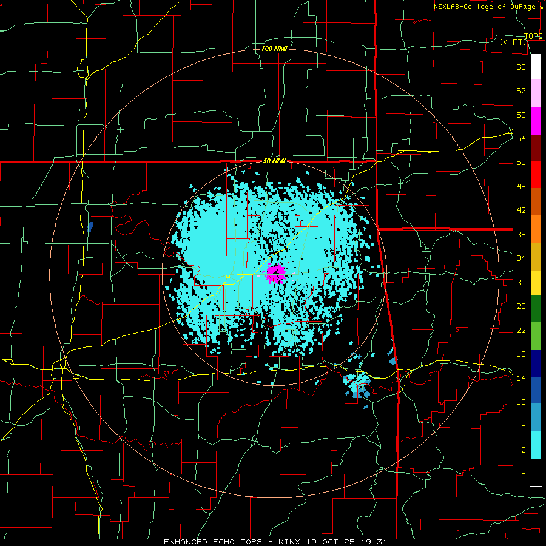Click the legend value "50"
The height and width of the screenshot is (546, 546).
(521, 163)
